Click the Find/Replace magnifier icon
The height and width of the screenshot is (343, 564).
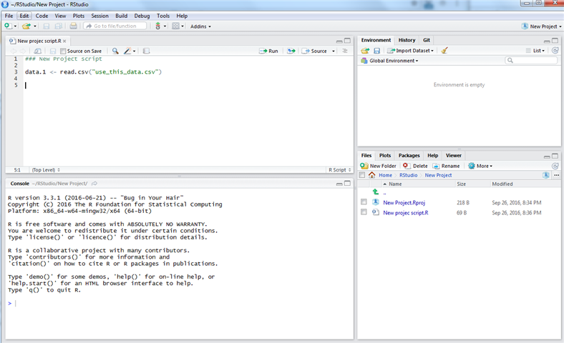click(115, 51)
